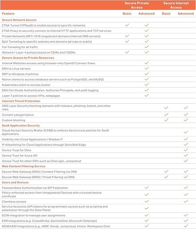Click the checkmark in the Full Tunneling row
This screenshot has width=196, height=229.
pyautogui.click(x=147, y=47)
